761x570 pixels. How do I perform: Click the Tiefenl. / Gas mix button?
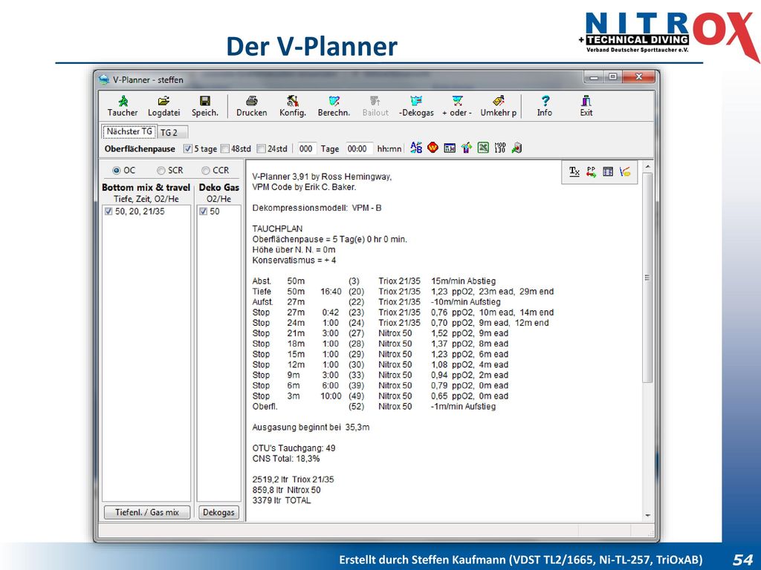click(x=147, y=512)
